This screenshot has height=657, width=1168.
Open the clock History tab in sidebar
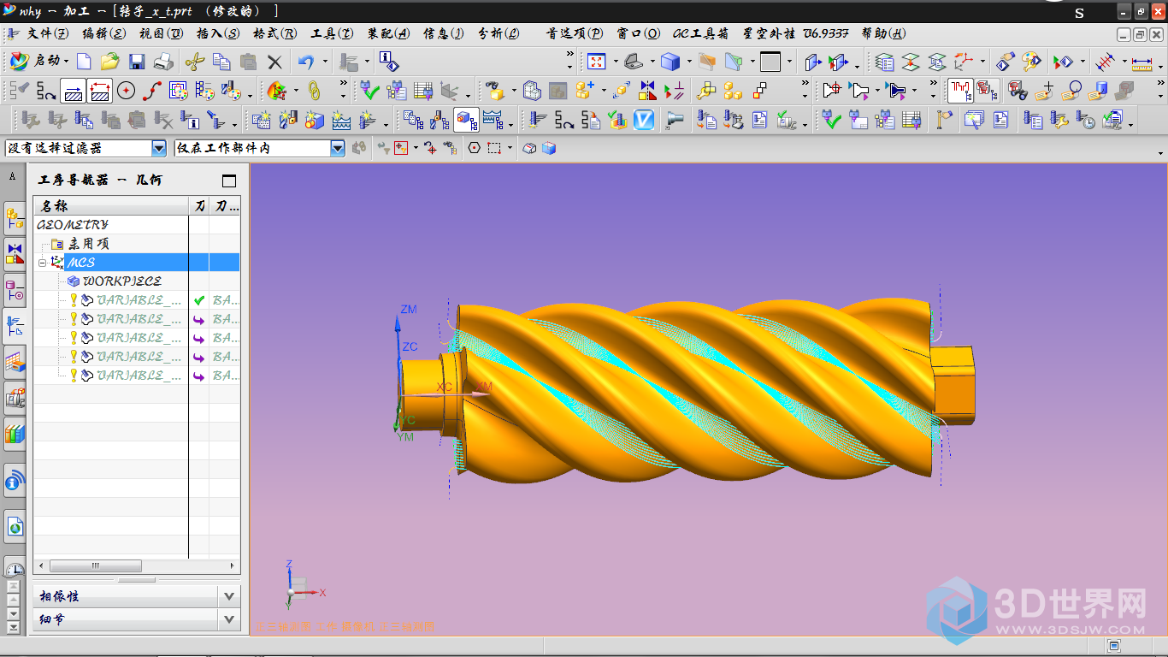15,568
